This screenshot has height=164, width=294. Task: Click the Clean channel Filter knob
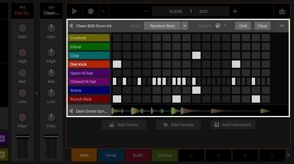click(x=51, y=117)
